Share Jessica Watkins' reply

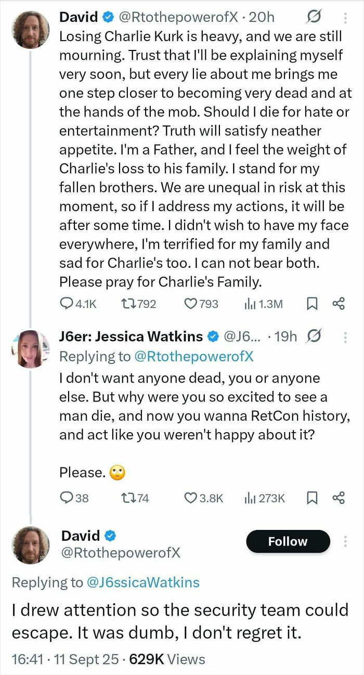coord(339,497)
